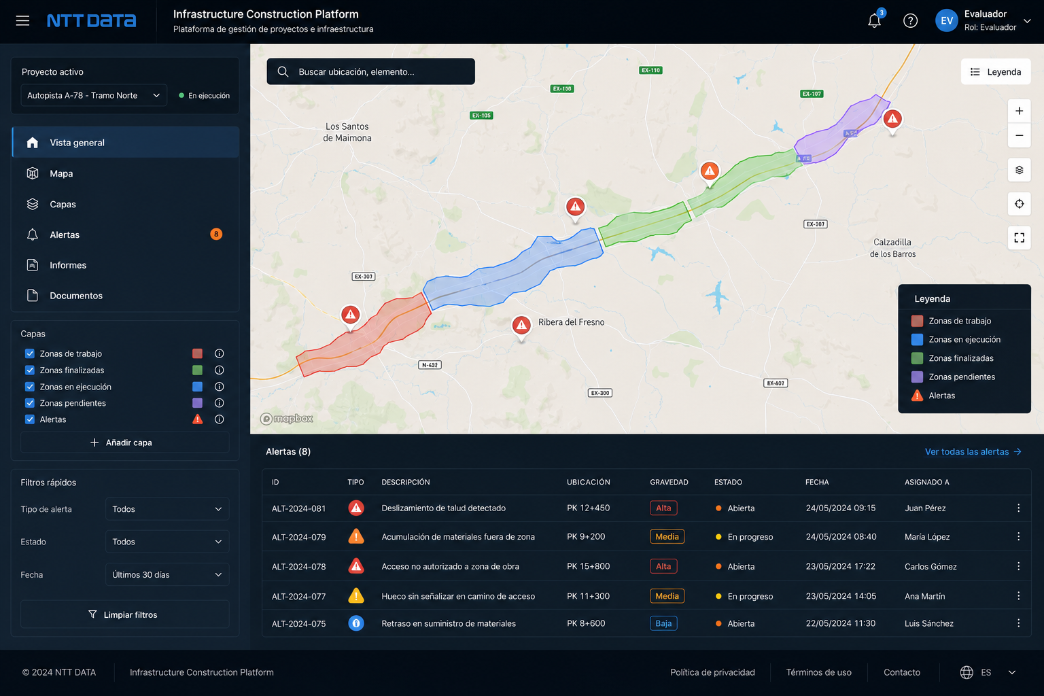
Task: Switch the map to fullscreen
Action: tap(1019, 238)
